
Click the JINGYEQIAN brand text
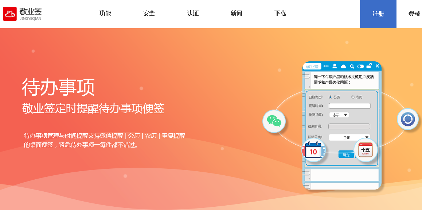click(31, 19)
